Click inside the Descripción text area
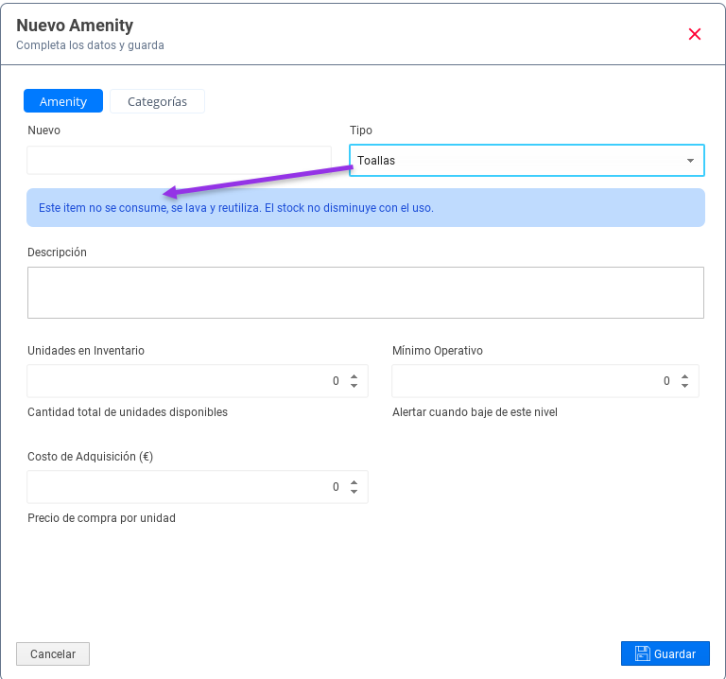 tap(365, 292)
